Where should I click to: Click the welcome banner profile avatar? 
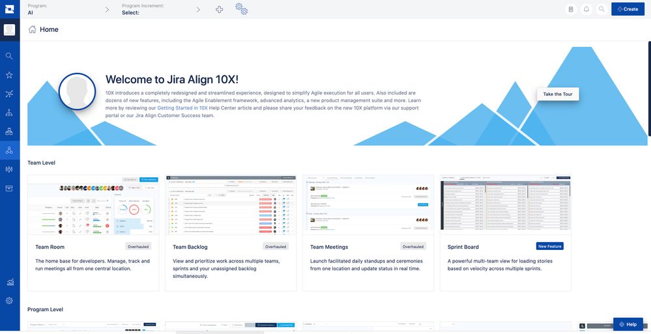[78, 92]
